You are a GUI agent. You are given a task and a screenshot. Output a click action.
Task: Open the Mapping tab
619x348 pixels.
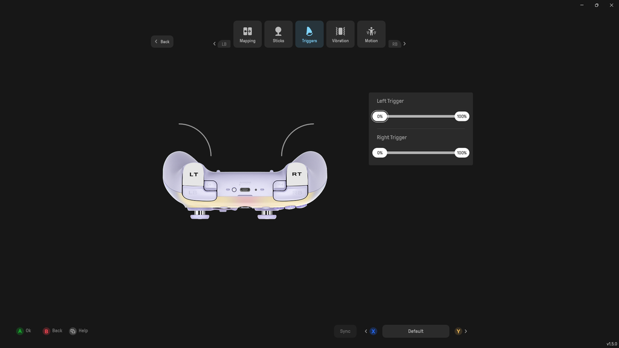(247, 34)
